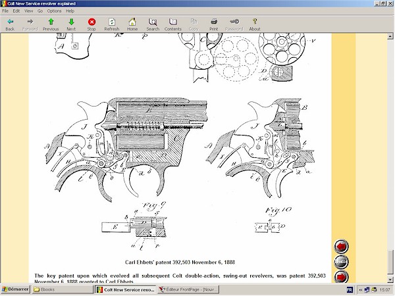
Task: Click the red right-arrow round button on page
Action: click(341, 277)
